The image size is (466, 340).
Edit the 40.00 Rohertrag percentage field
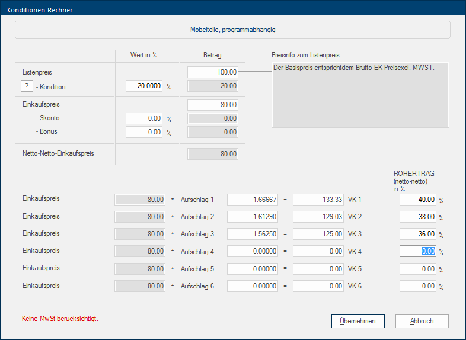click(418, 200)
